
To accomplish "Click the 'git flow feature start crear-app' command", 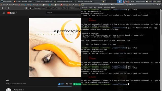I will click(142, 28).
